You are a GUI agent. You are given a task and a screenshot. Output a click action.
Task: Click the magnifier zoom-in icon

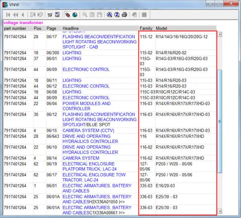85,14
